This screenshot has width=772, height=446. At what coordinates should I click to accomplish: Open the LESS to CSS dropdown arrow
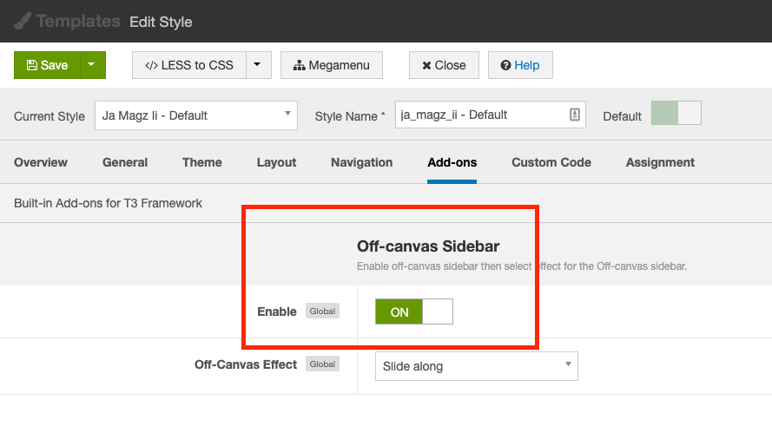tap(259, 65)
